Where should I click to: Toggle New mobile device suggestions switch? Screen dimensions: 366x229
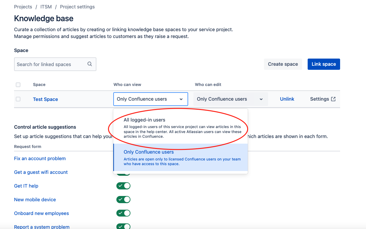tap(123, 200)
